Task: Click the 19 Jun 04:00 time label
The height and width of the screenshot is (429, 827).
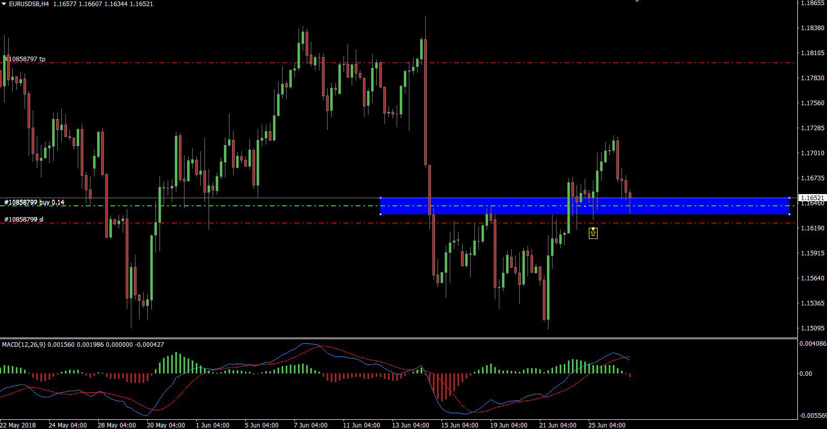Action: tap(509, 425)
